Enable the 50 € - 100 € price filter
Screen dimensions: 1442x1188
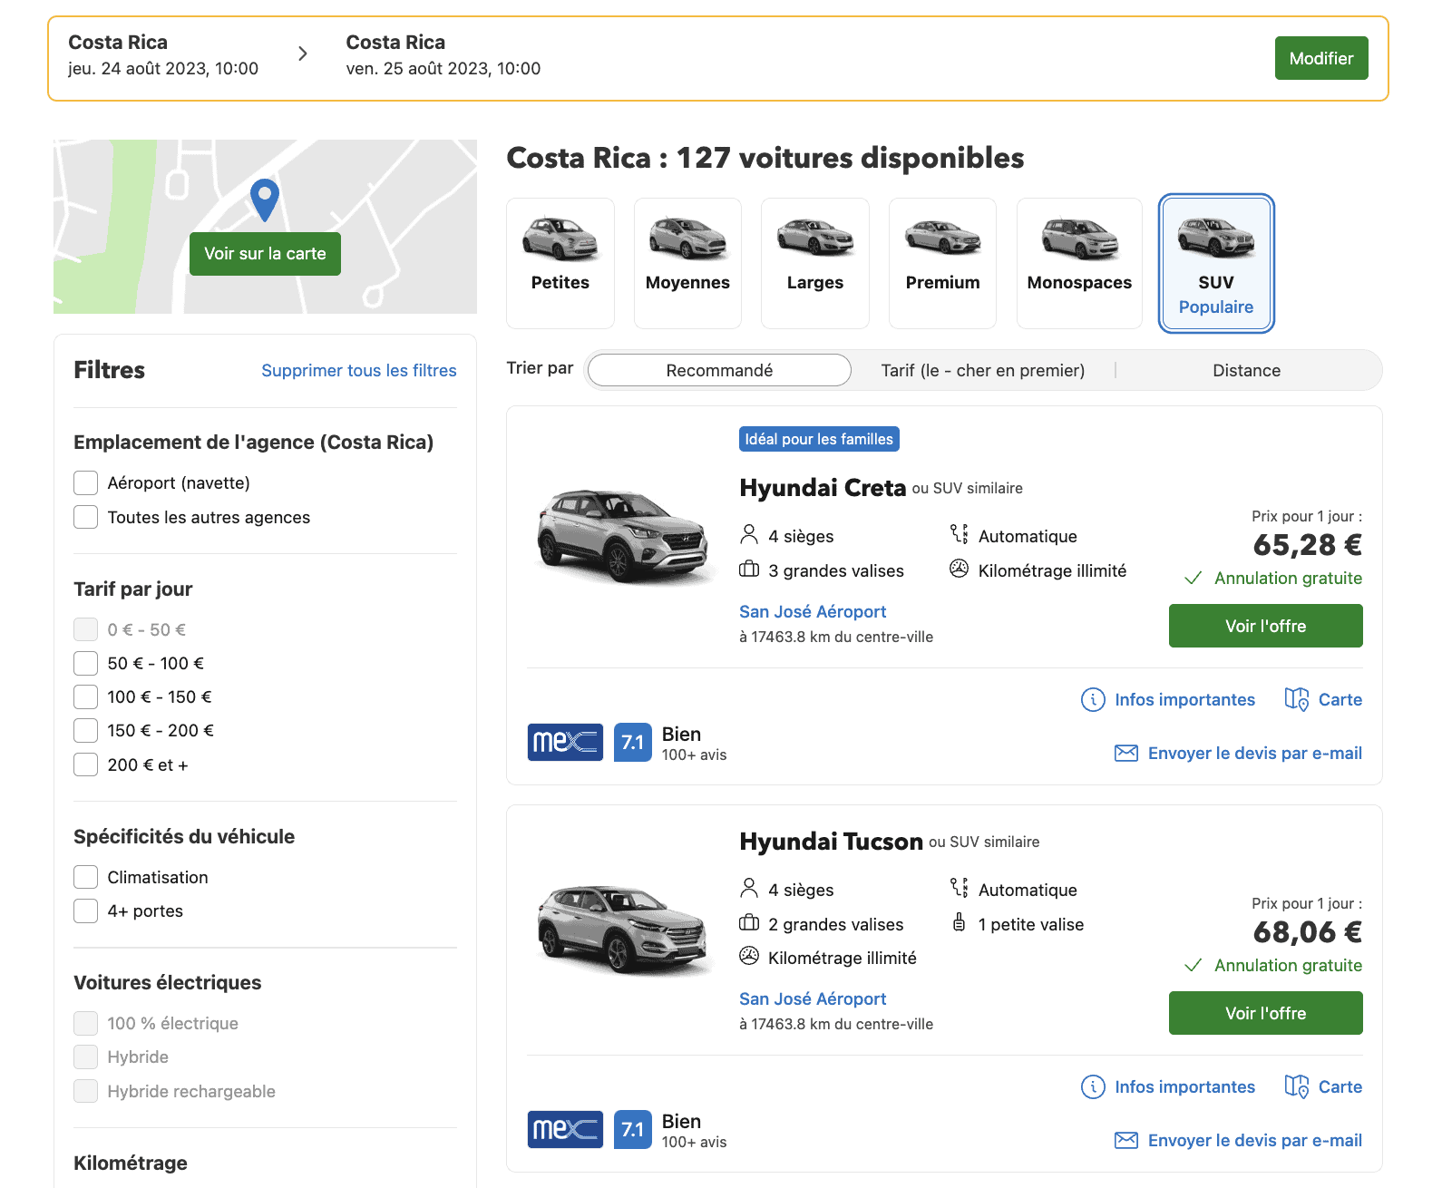(86, 663)
